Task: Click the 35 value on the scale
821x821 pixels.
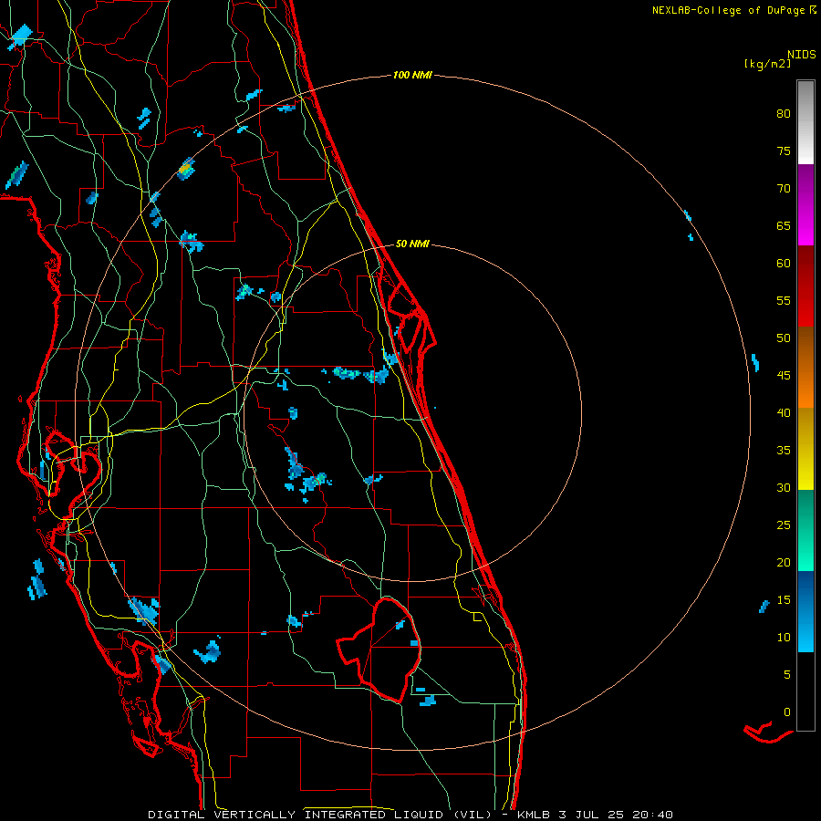Action: tap(784, 451)
